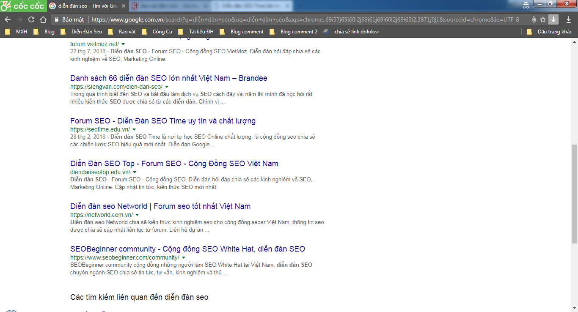The image size is (578, 312).
Task: Reload the current page
Action: coord(31,19)
